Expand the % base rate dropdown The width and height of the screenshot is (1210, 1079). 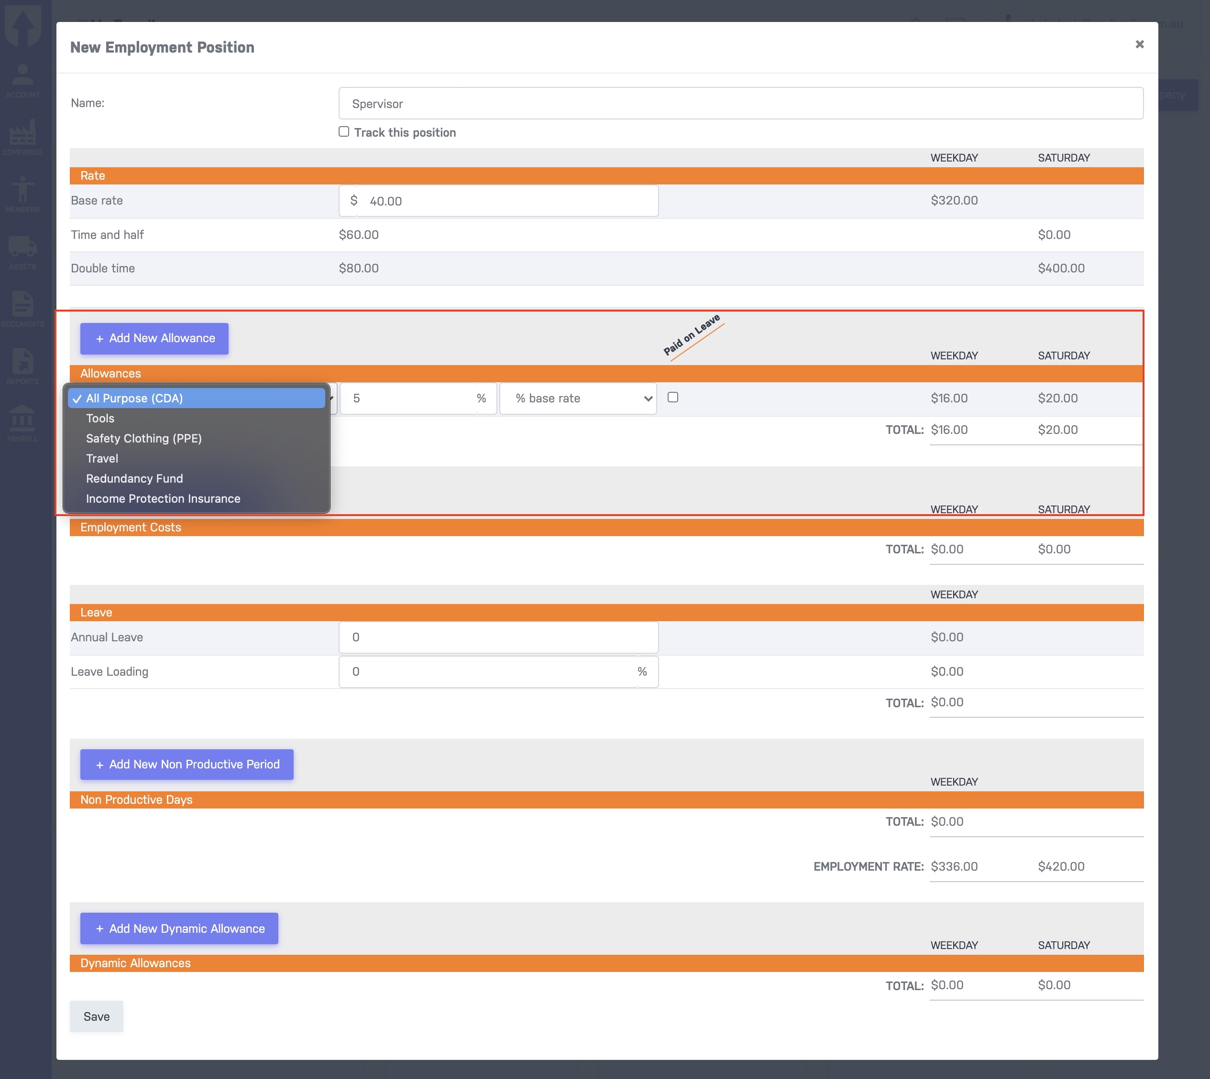578,399
